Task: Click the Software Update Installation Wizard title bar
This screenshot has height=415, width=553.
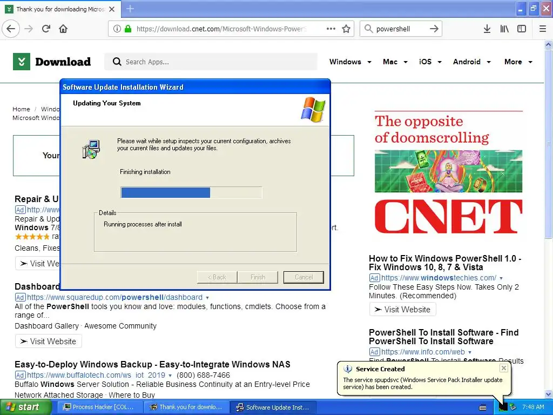Action: tap(195, 87)
